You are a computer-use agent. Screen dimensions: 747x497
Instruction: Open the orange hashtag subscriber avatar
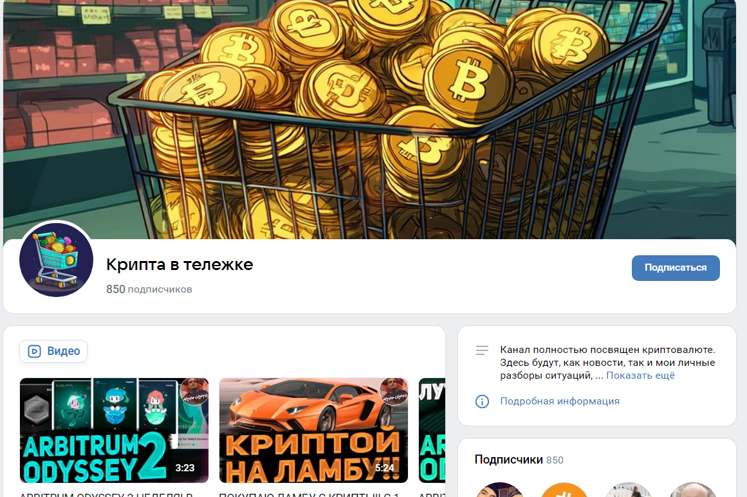pos(564,490)
